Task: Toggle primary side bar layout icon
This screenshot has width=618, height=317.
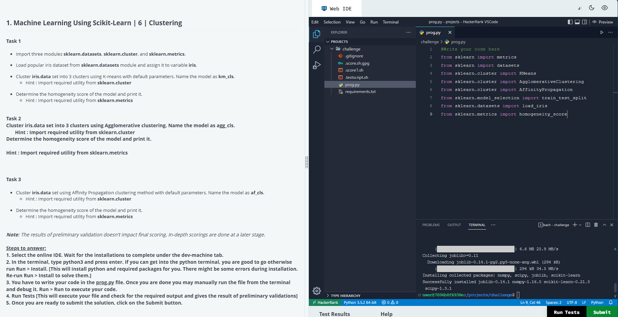Action: click(x=570, y=22)
